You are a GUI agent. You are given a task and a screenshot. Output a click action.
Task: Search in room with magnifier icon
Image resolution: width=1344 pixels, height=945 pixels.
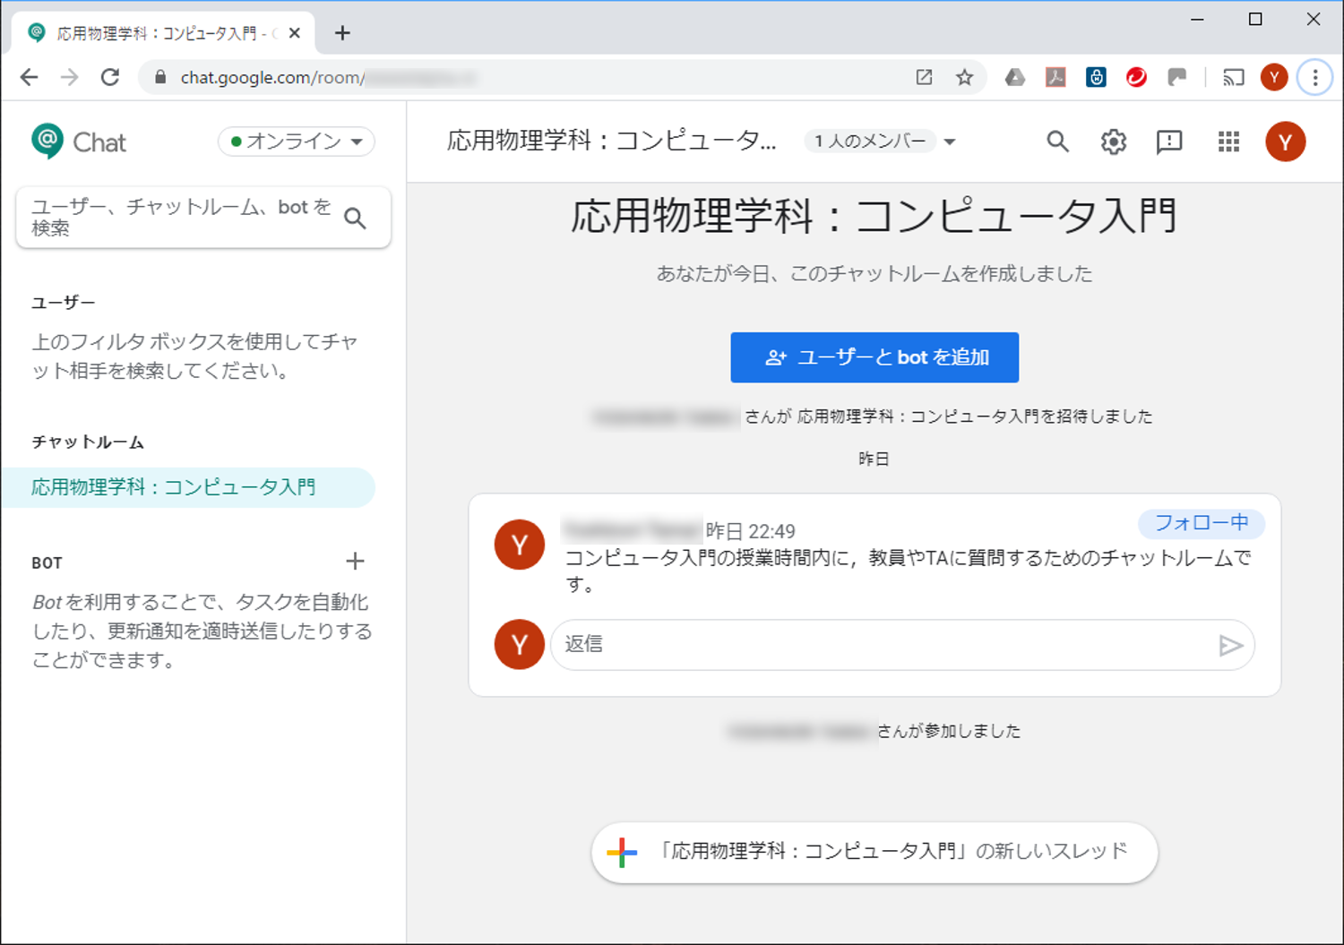(1057, 142)
